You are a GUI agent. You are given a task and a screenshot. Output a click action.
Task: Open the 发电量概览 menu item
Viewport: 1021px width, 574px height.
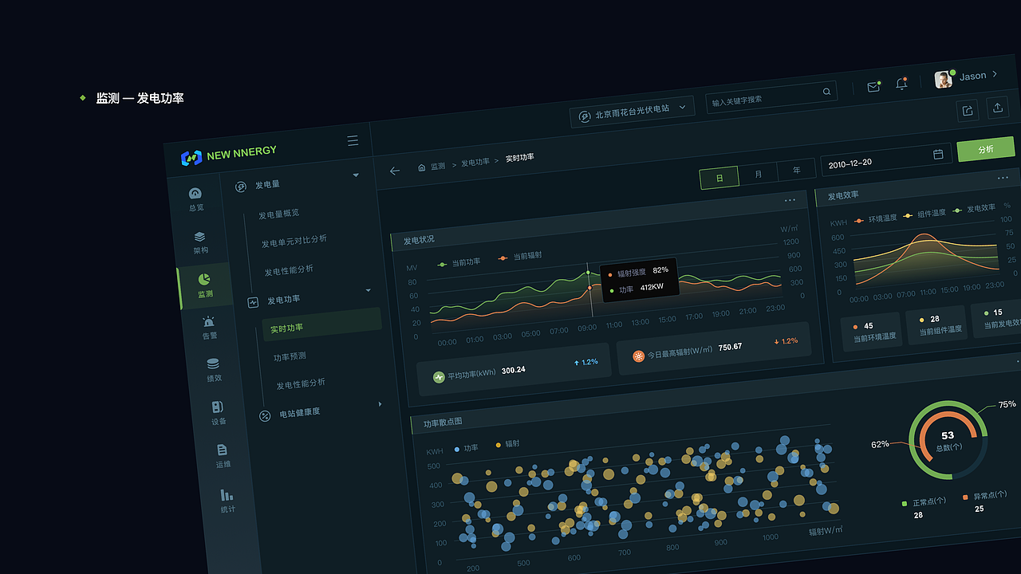click(x=278, y=214)
